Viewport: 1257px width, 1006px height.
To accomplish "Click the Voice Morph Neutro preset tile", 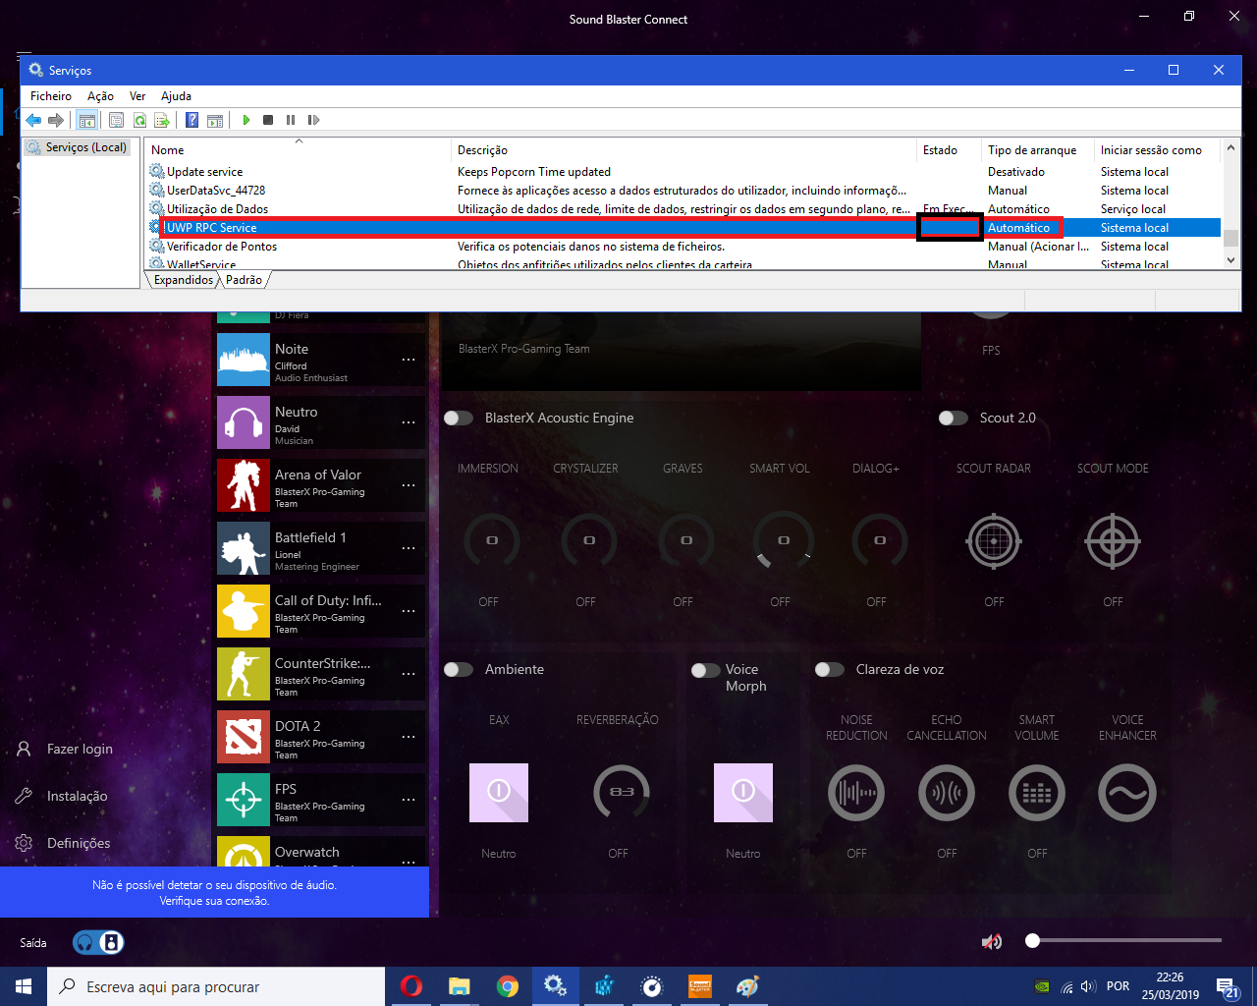I will pyautogui.click(x=743, y=793).
